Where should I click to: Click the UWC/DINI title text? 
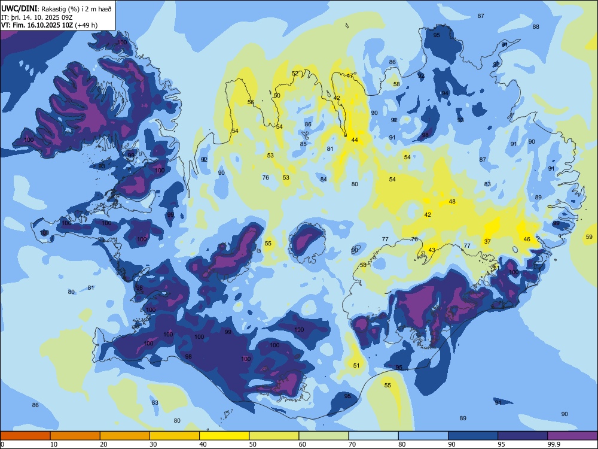point(20,9)
